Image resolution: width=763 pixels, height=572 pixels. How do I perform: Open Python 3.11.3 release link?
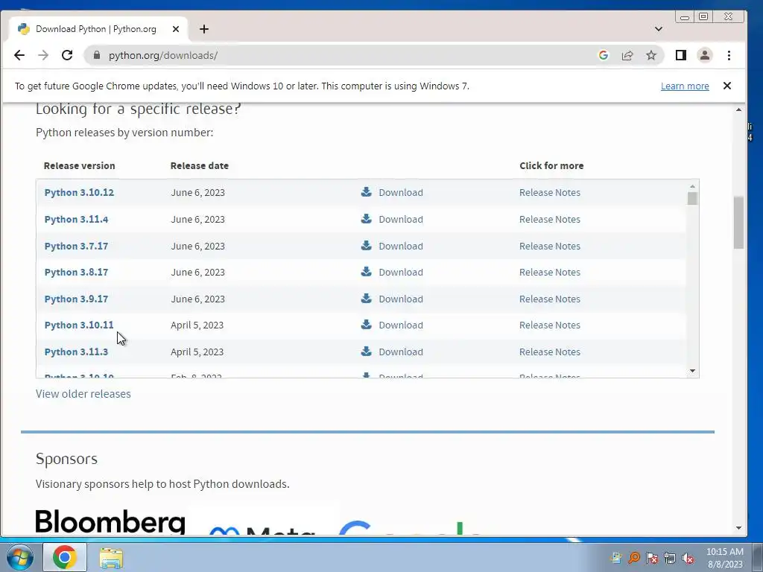click(77, 352)
